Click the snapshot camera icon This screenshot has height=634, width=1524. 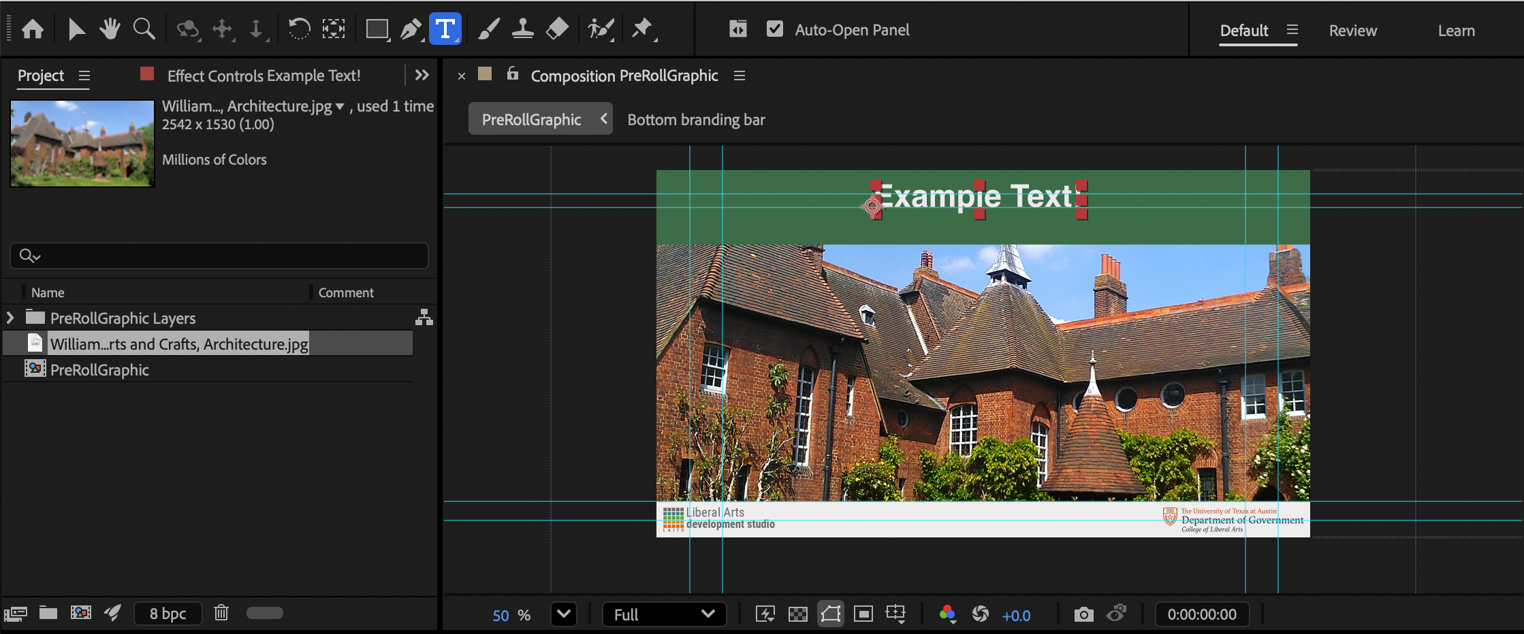[x=1083, y=615]
